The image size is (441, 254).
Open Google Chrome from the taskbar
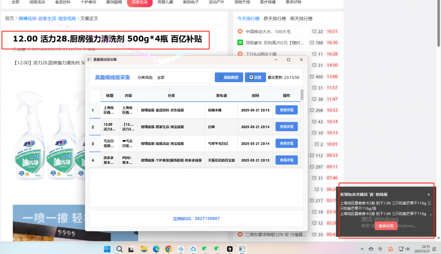coord(168,249)
